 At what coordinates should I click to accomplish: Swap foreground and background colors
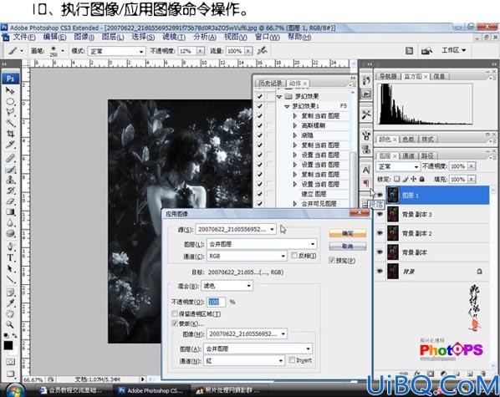point(15,335)
